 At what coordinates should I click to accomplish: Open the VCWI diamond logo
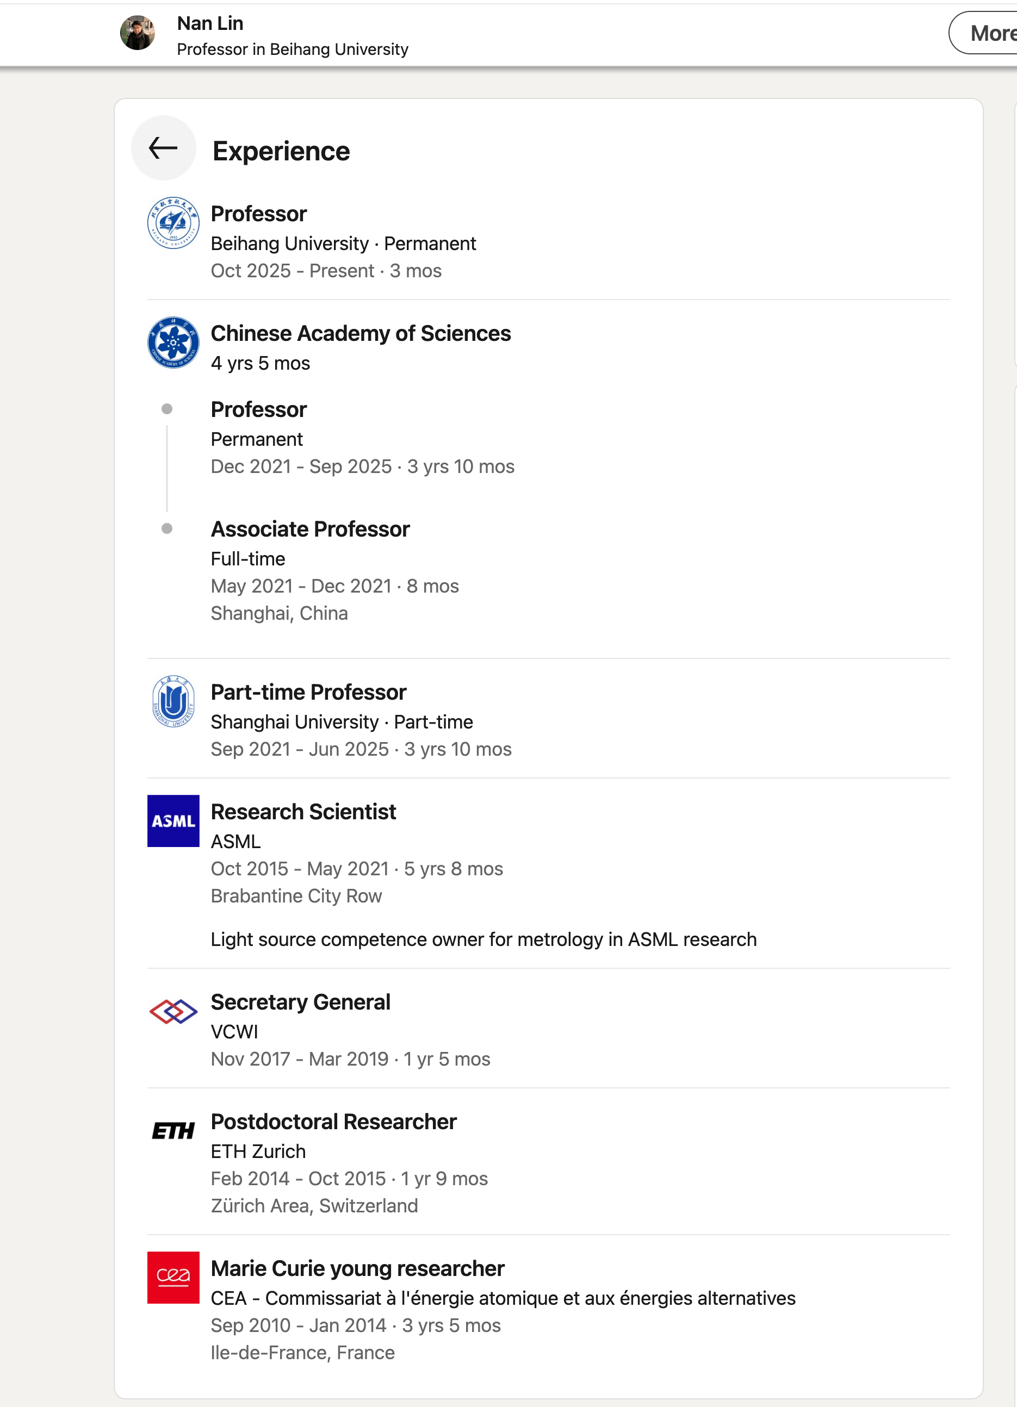[x=173, y=1011]
